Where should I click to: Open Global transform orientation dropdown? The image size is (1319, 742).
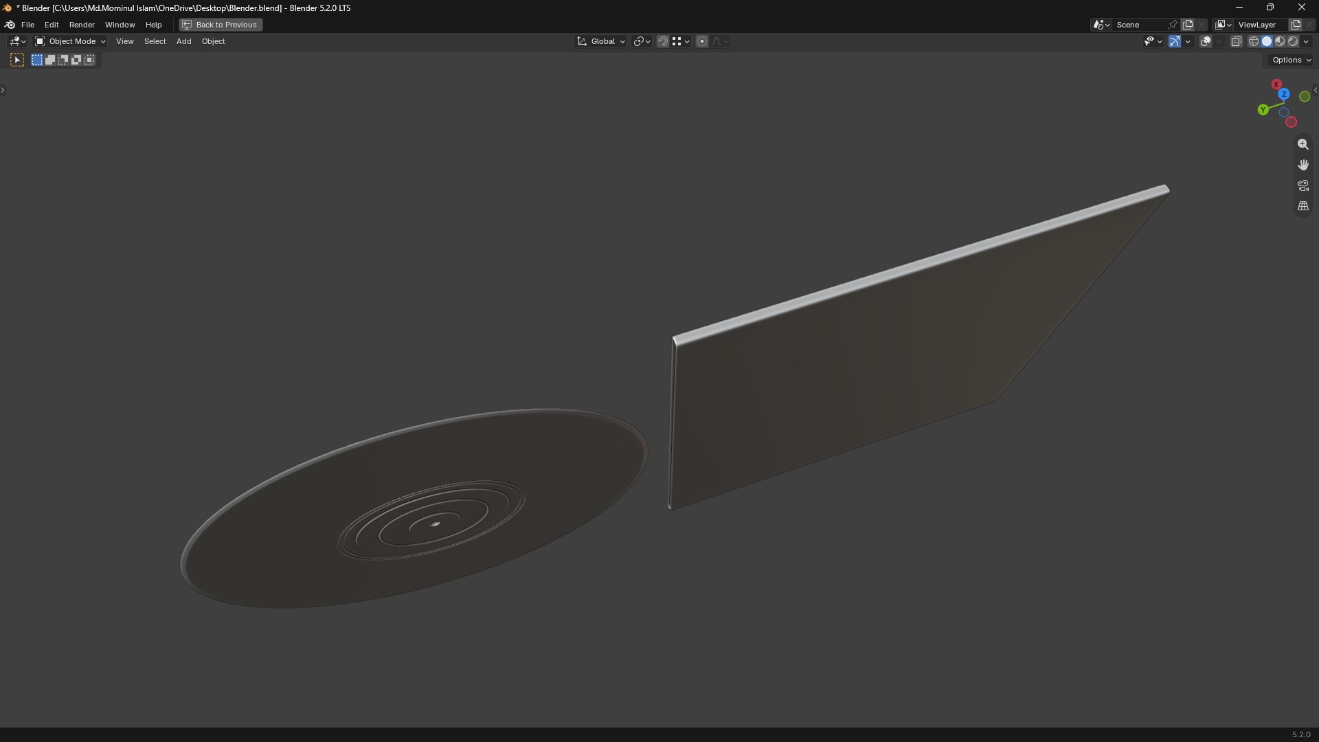pyautogui.click(x=601, y=41)
